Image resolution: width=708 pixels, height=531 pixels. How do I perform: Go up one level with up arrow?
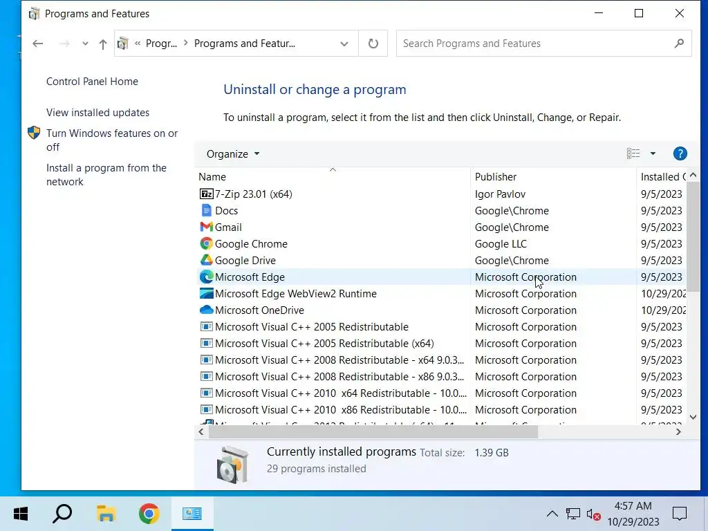click(x=103, y=44)
